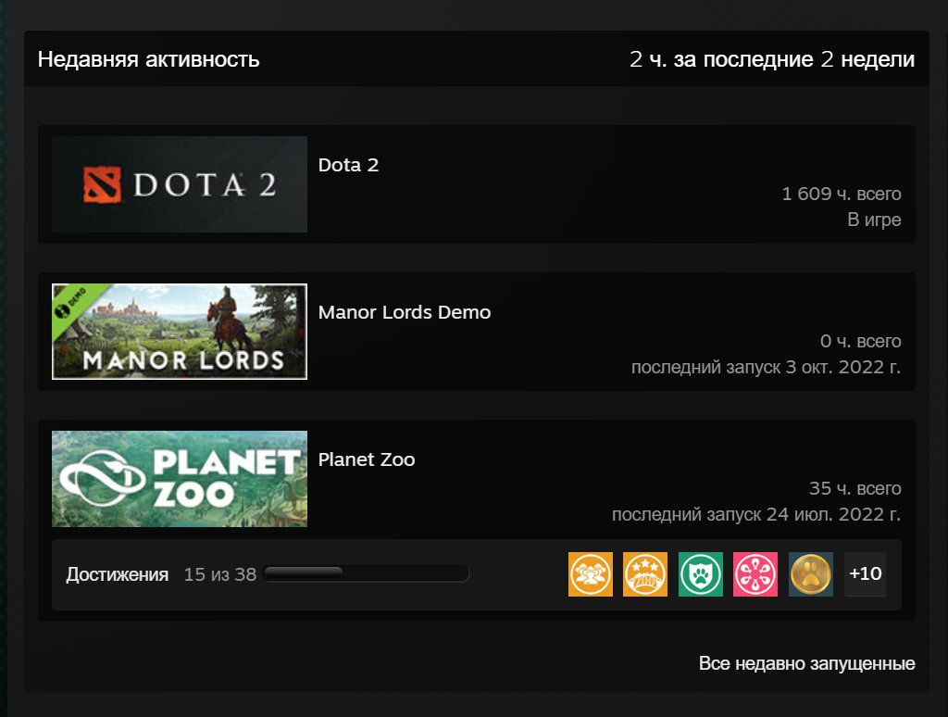Open the pink circular pattern achievement
Image resolution: width=948 pixels, height=717 pixels.
[x=755, y=574]
